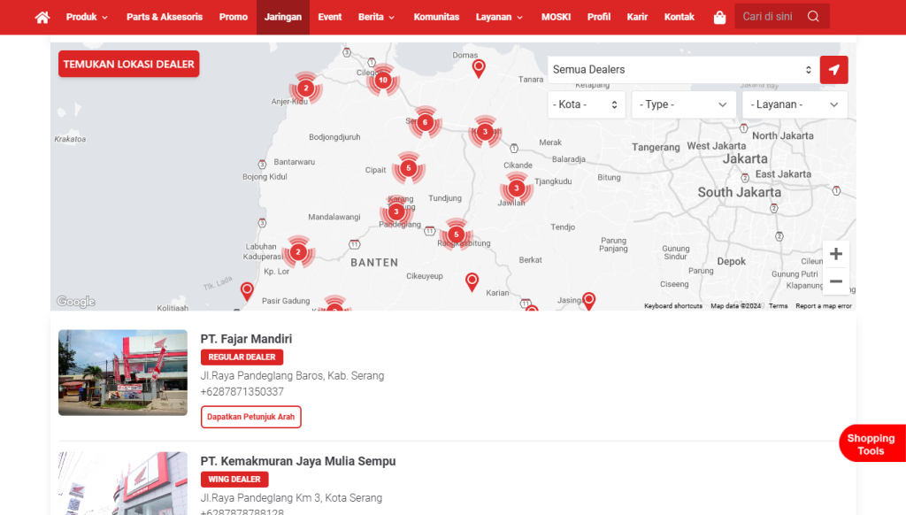Click the search magnifier icon
906x515 pixels.
pos(813,16)
